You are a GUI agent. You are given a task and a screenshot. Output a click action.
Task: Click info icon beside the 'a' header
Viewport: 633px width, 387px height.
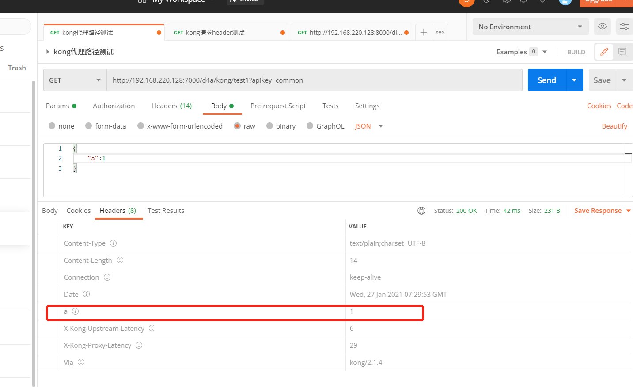pos(75,311)
